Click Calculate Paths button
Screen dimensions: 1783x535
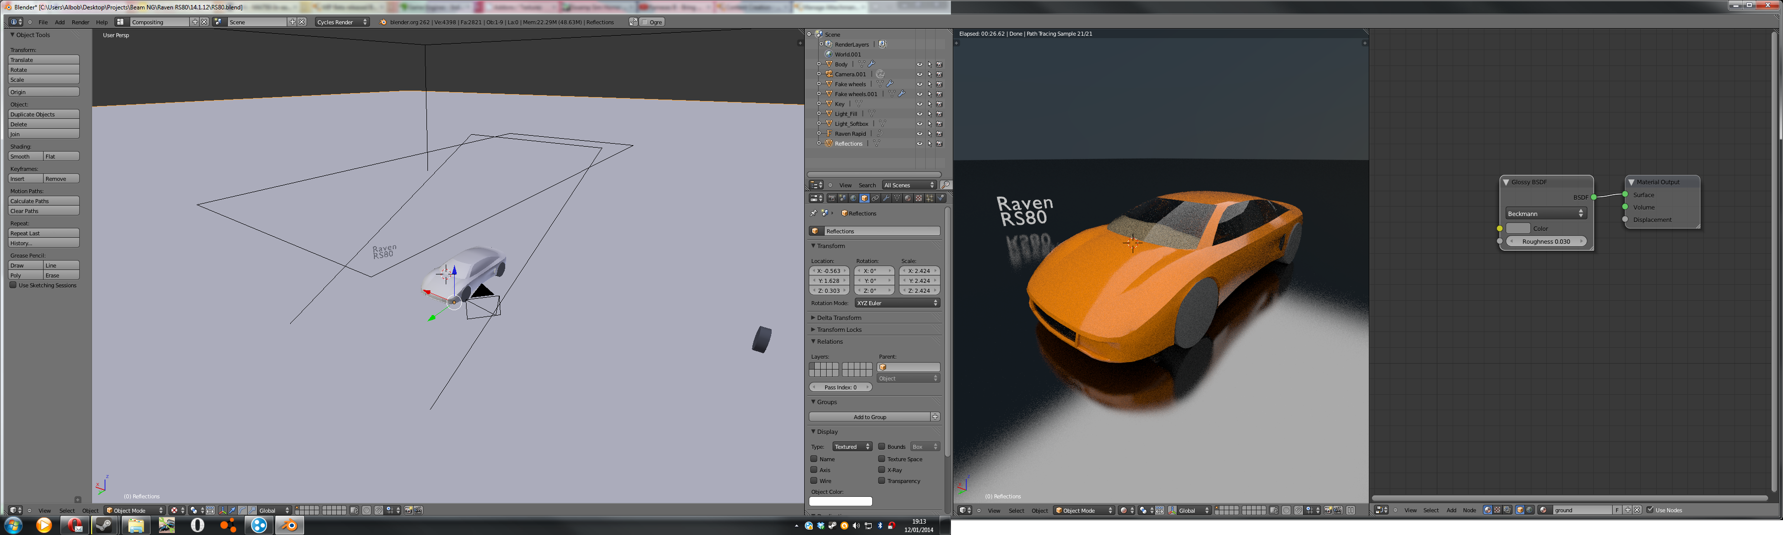coord(44,201)
